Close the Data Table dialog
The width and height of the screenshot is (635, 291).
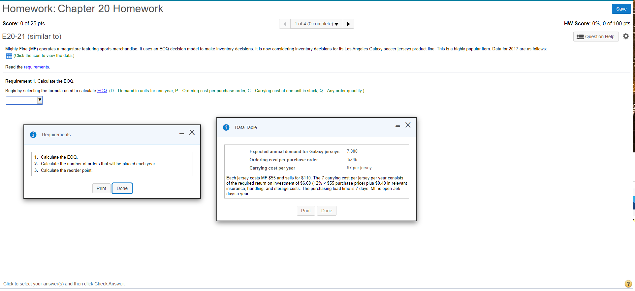408,125
